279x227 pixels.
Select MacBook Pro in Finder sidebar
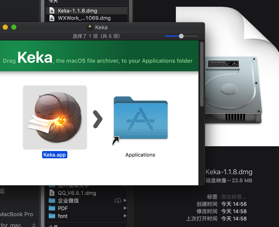click(x=17, y=214)
